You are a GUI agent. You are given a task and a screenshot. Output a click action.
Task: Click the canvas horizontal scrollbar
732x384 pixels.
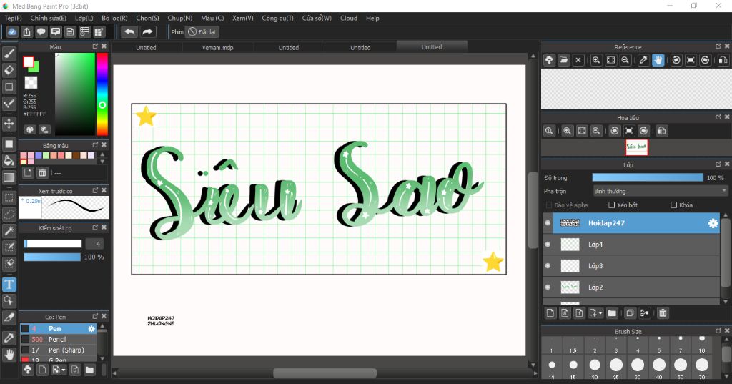(x=325, y=373)
